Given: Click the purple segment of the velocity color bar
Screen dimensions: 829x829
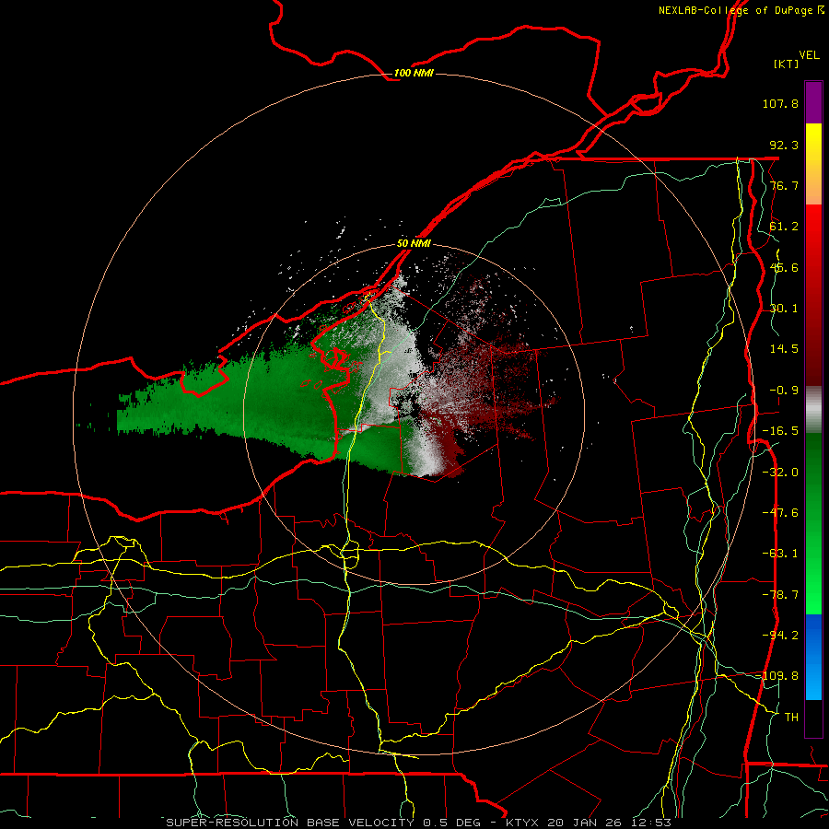Looking at the screenshot, I should tap(813, 102).
